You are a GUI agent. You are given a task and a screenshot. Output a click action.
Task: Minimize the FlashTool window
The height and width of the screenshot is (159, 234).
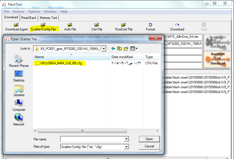(207, 3)
